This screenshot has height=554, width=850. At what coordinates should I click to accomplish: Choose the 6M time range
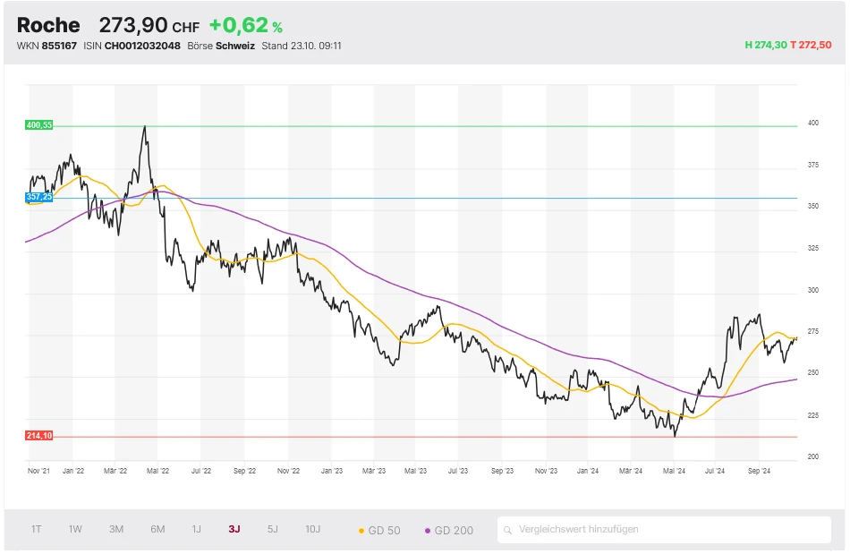pyautogui.click(x=157, y=530)
